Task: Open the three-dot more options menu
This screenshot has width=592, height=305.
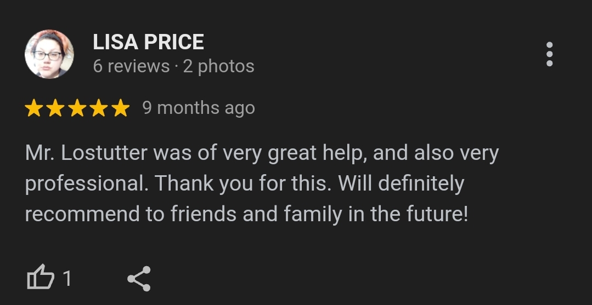Action: click(x=549, y=54)
